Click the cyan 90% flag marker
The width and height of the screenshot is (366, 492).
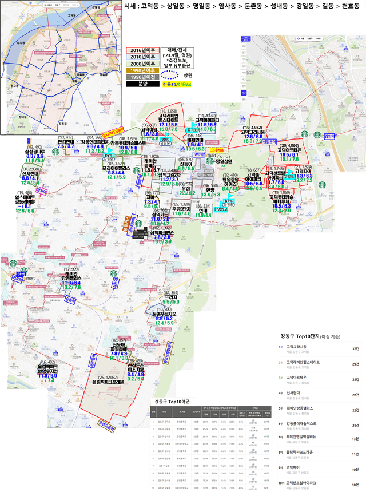tap(165, 138)
